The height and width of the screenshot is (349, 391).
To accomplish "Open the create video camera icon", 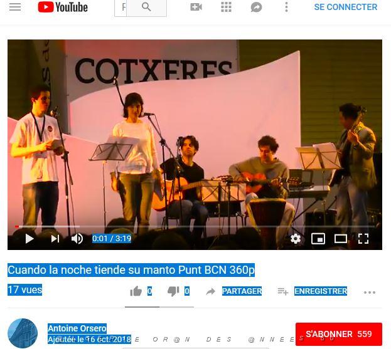I will (196, 7).
